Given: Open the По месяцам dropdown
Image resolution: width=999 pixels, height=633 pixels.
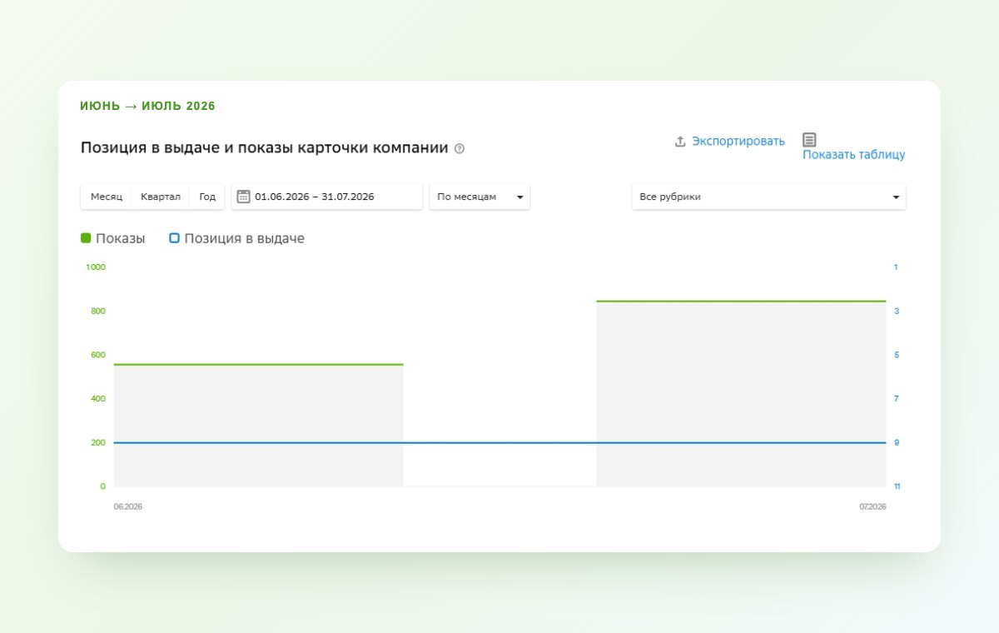Looking at the screenshot, I should pyautogui.click(x=480, y=197).
